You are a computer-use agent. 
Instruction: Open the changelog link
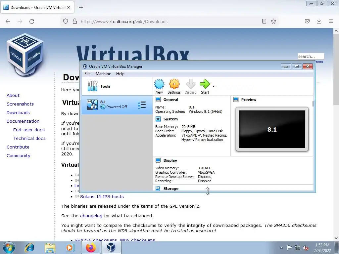[x=91, y=216]
